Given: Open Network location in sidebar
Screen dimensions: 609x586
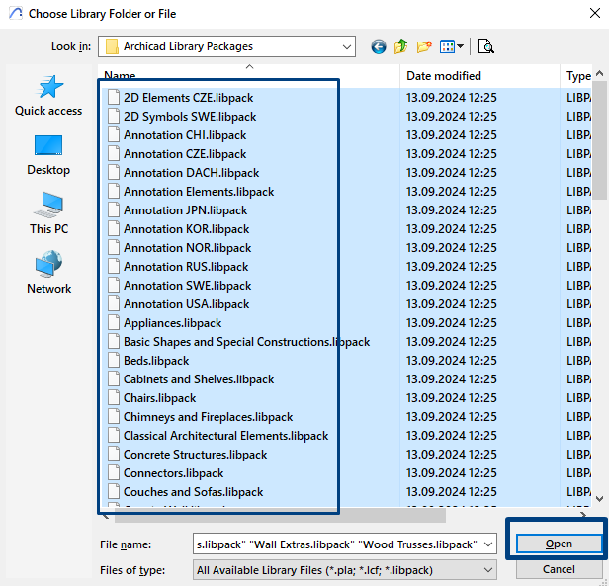Looking at the screenshot, I should tap(48, 273).
